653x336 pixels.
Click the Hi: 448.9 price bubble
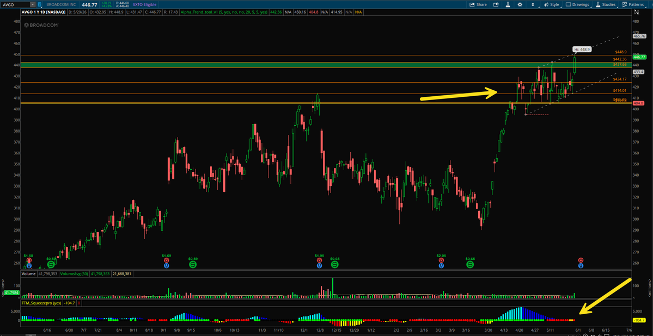click(581, 49)
